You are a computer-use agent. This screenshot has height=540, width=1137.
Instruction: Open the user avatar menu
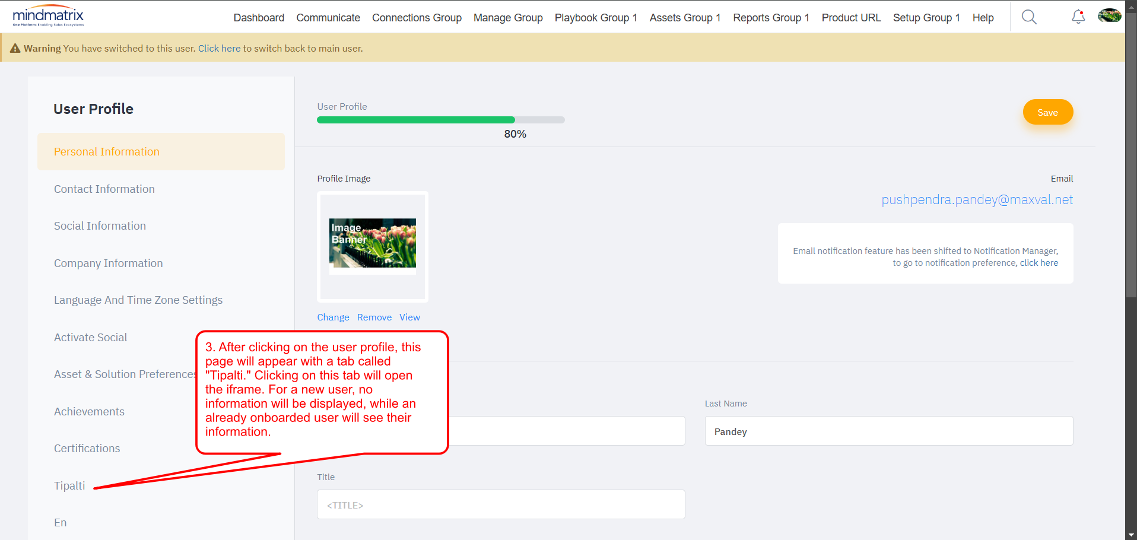tap(1109, 16)
